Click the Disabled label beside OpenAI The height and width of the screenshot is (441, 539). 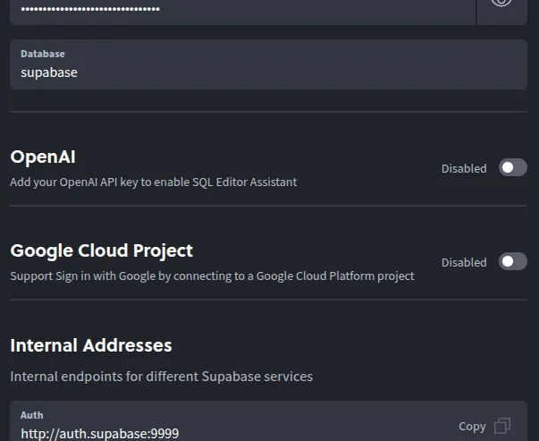(464, 168)
